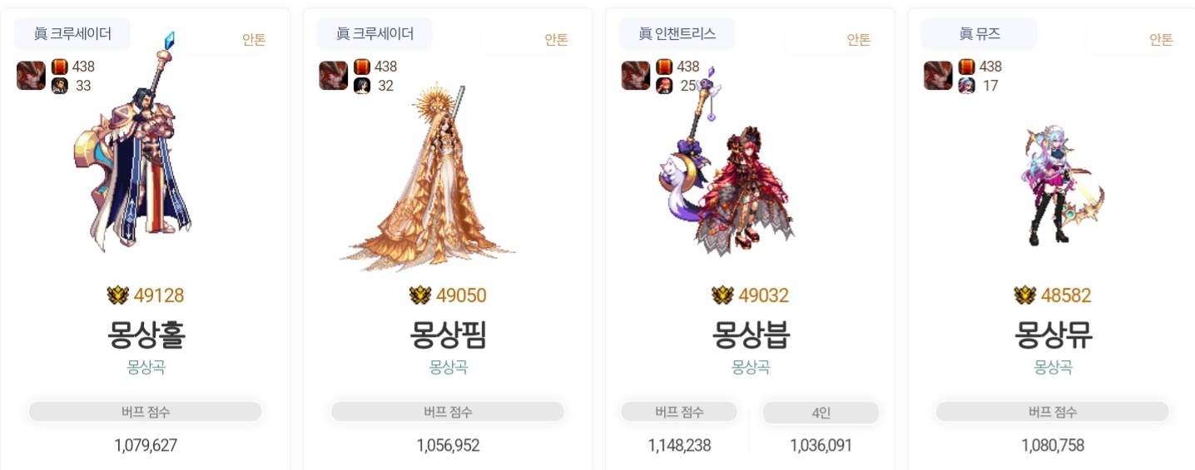
Task: Open the 몽상곡 adventure guild link under 몽상홀
Action: coord(146,367)
